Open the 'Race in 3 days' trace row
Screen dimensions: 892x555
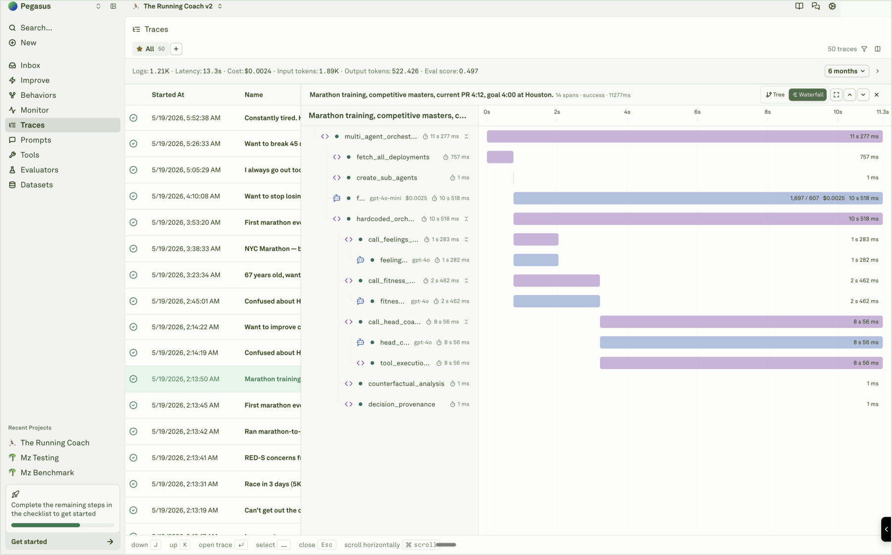pos(213,484)
